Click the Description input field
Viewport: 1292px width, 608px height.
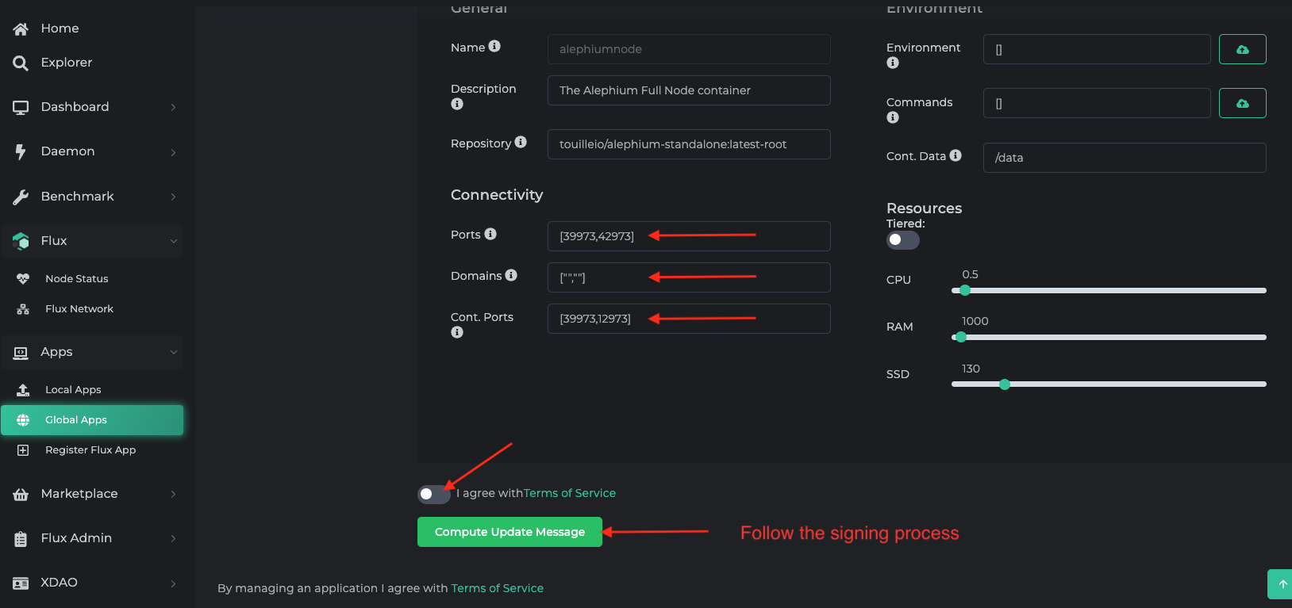(689, 90)
